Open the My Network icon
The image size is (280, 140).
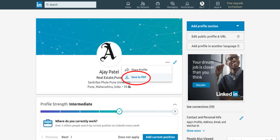point(143,5)
